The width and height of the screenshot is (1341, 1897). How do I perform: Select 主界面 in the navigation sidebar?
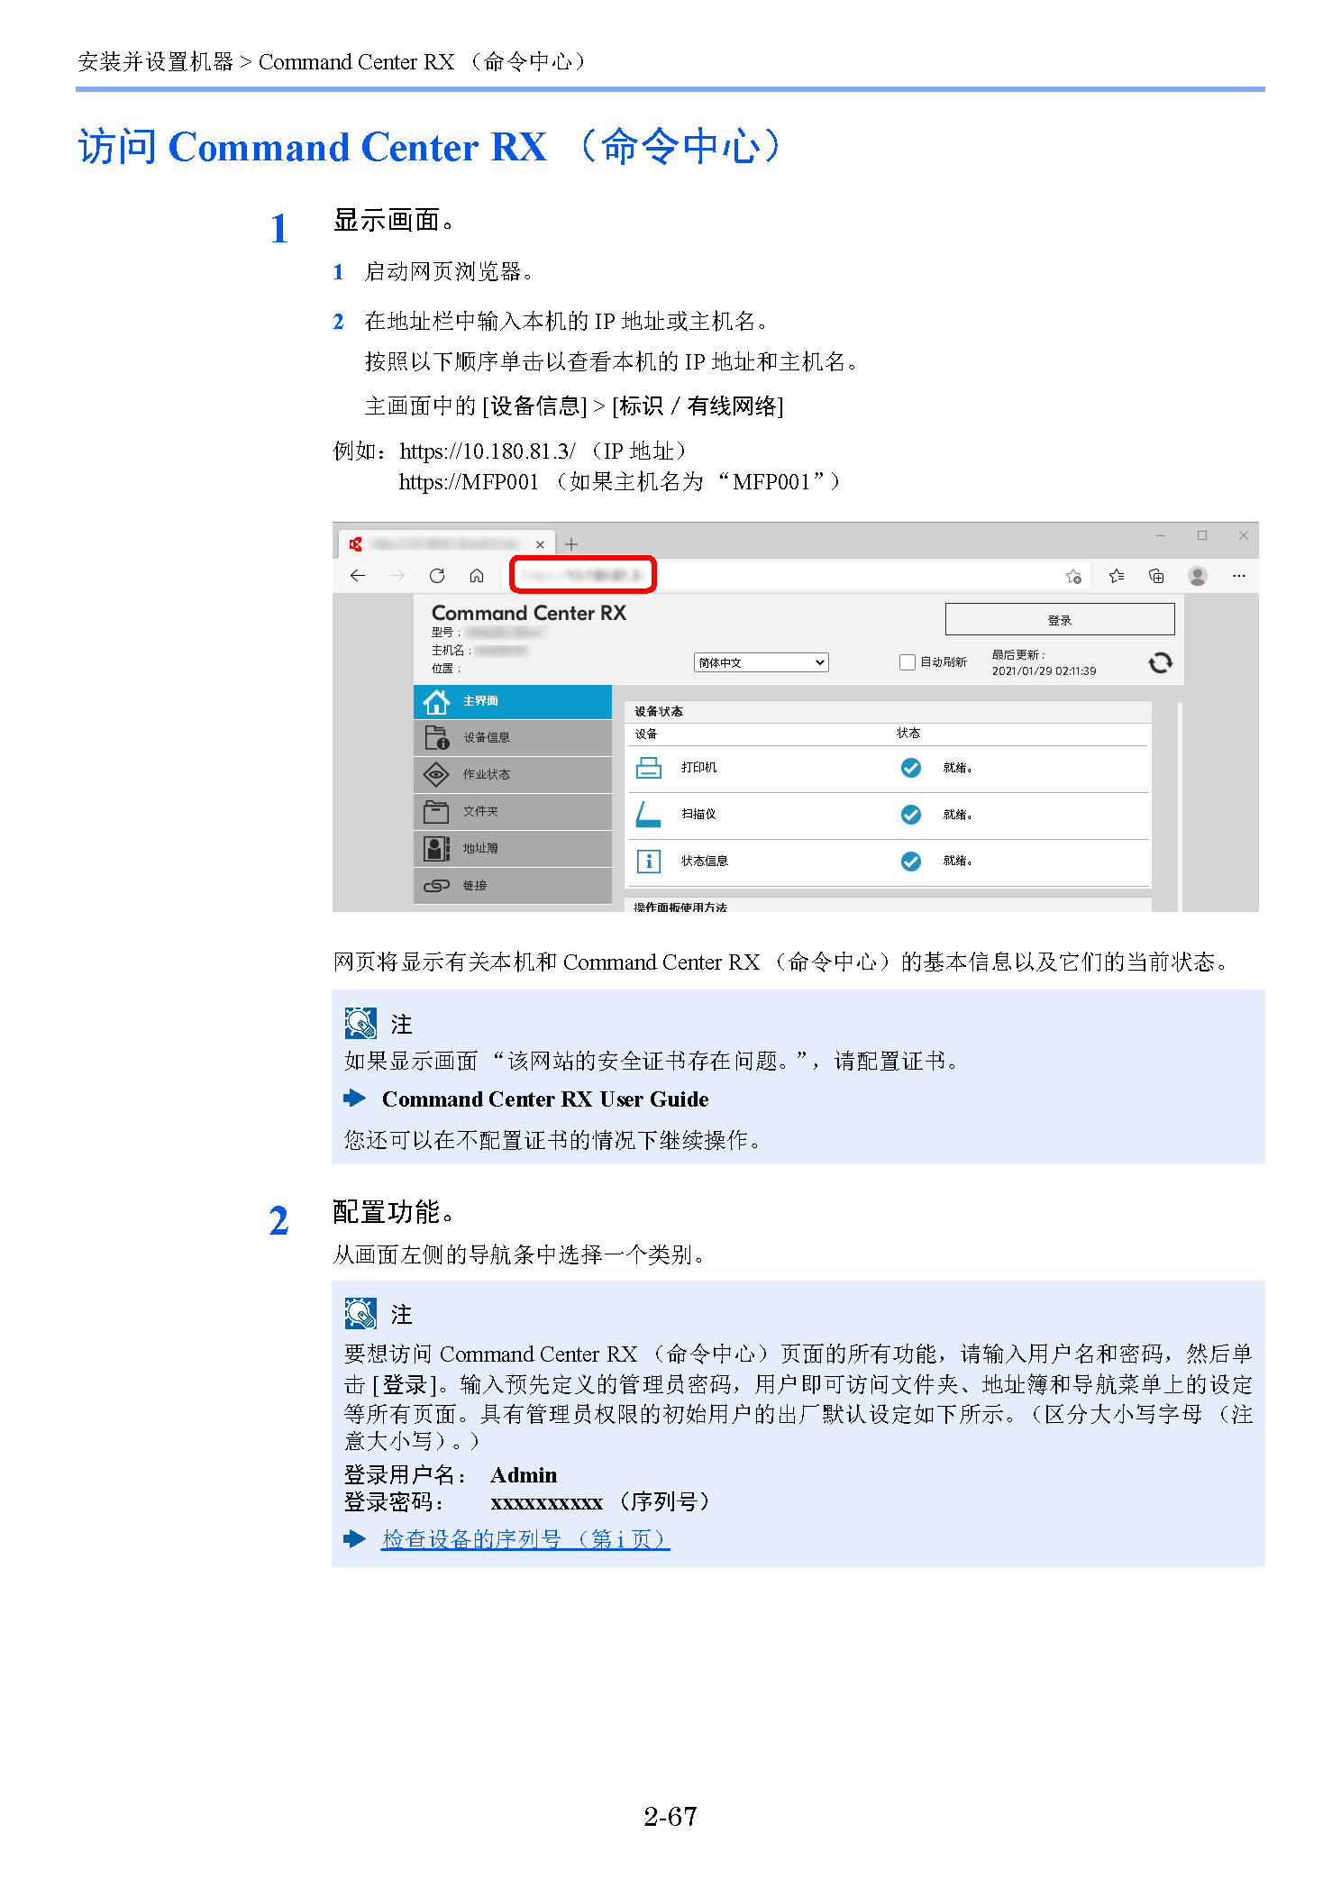click(x=513, y=701)
